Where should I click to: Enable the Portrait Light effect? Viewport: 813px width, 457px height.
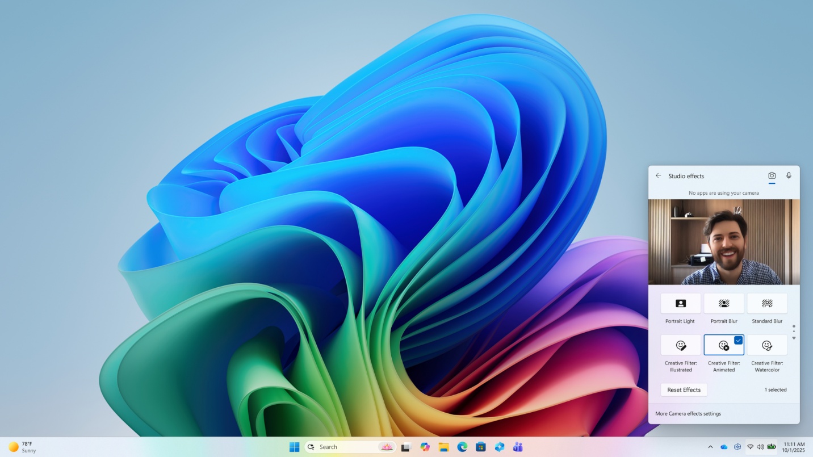(680, 303)
